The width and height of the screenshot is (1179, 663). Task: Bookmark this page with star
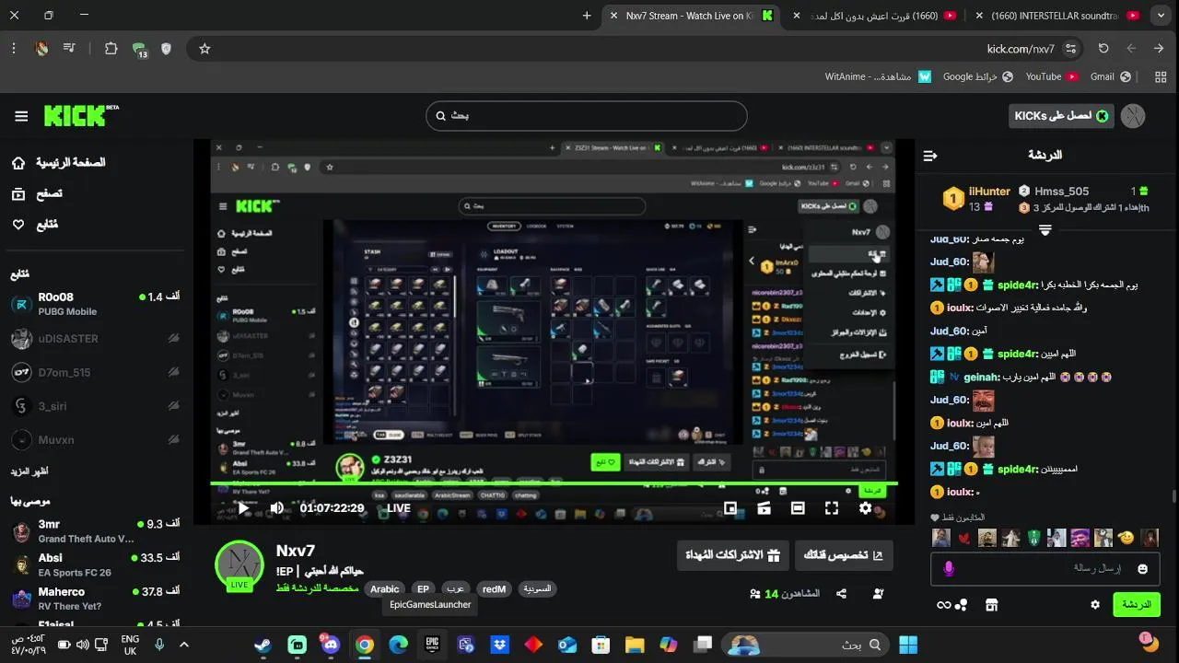click(x=204, y=49)
